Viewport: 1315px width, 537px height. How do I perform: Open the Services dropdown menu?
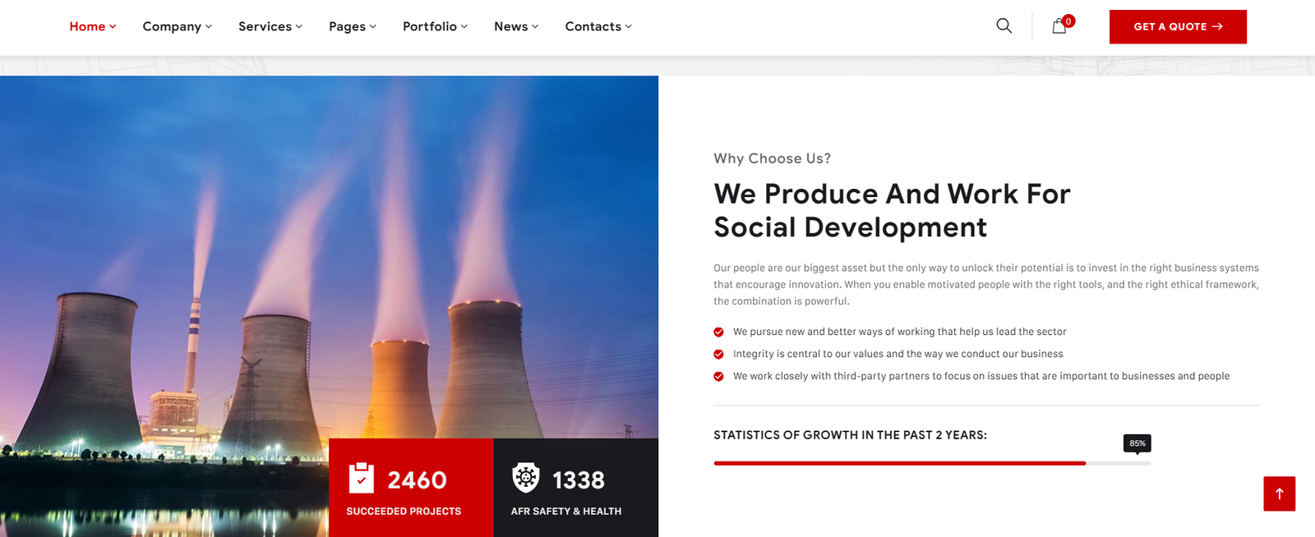point(270,26)
